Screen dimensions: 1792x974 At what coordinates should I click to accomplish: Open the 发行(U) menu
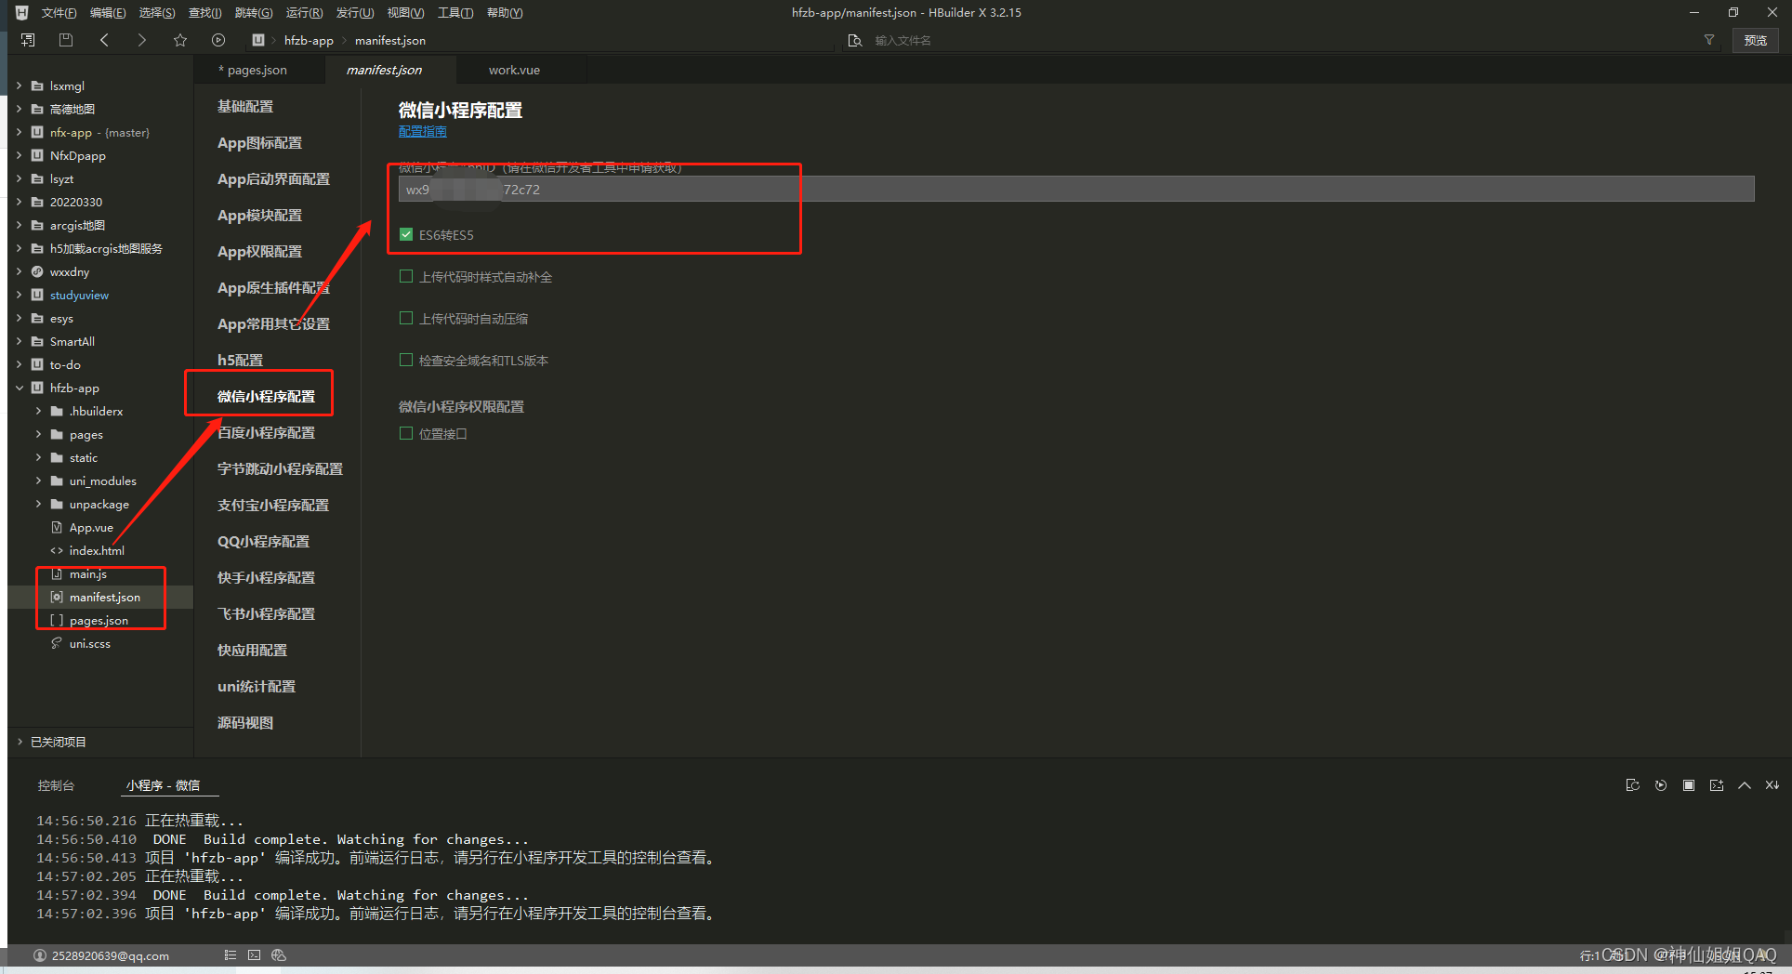click(355, 12)
